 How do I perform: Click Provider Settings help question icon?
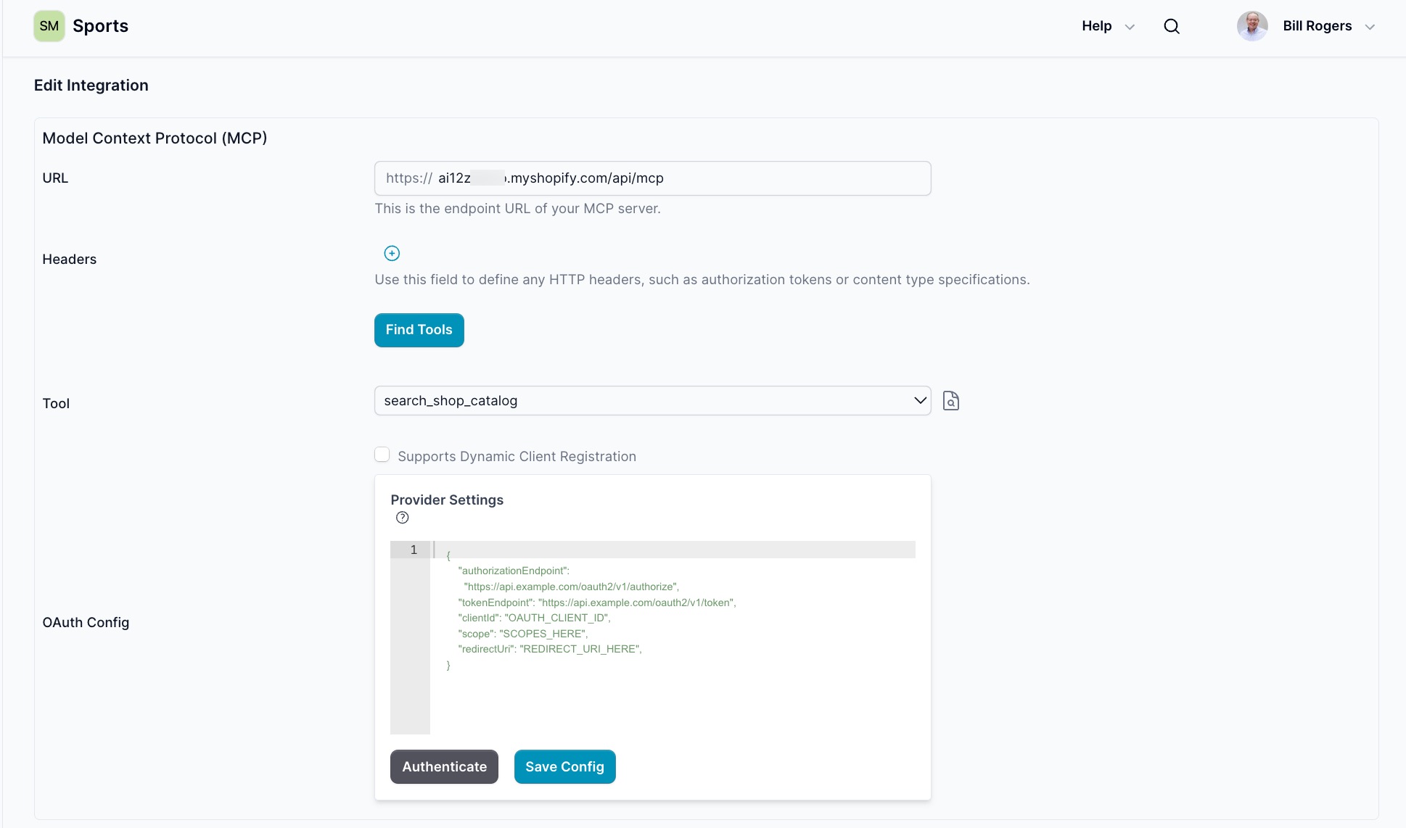point(402,518)
